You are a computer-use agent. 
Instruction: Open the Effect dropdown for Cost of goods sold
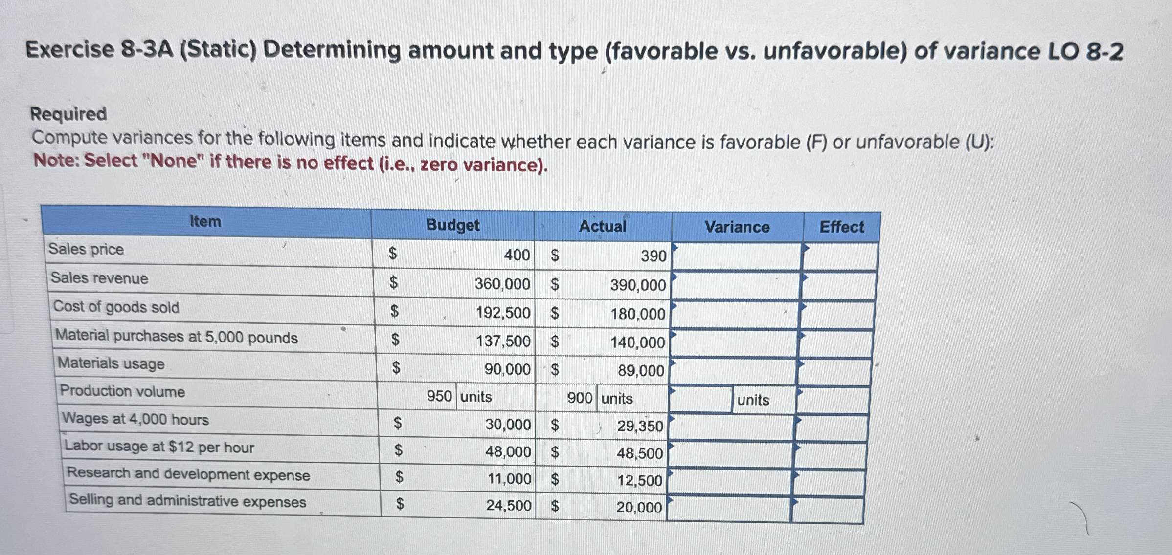[839, 313]
